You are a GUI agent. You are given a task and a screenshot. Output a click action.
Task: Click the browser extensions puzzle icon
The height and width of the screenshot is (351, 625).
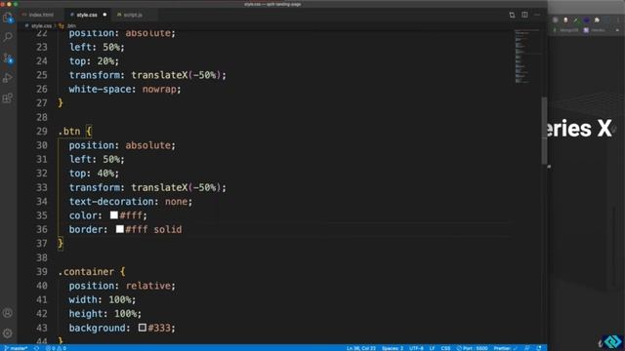coord(597,19)
